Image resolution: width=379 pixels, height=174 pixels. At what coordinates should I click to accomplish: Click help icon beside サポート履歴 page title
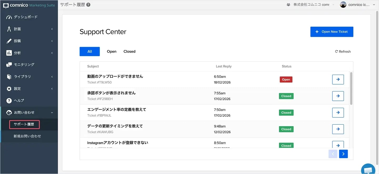pos(88,5)
